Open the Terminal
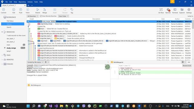The image size is (194, 109). point(175,11)
